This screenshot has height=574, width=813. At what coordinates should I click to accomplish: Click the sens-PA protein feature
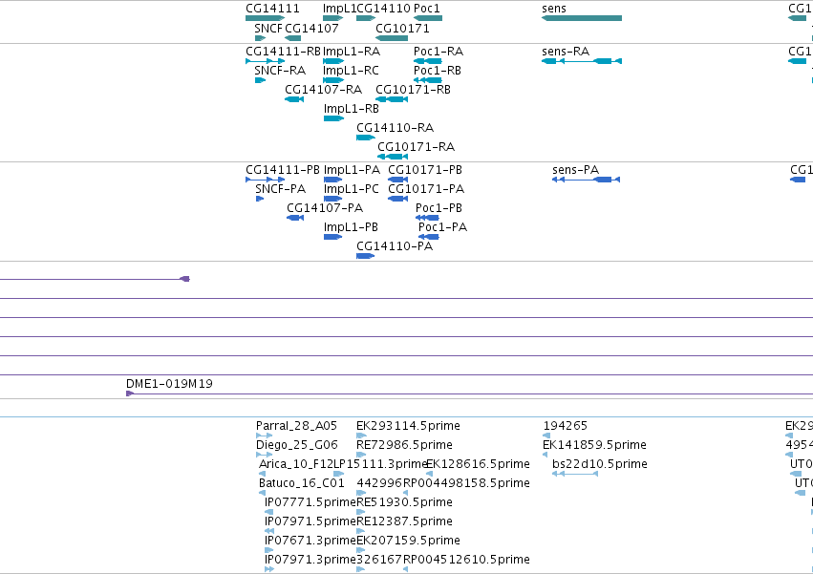586,180
